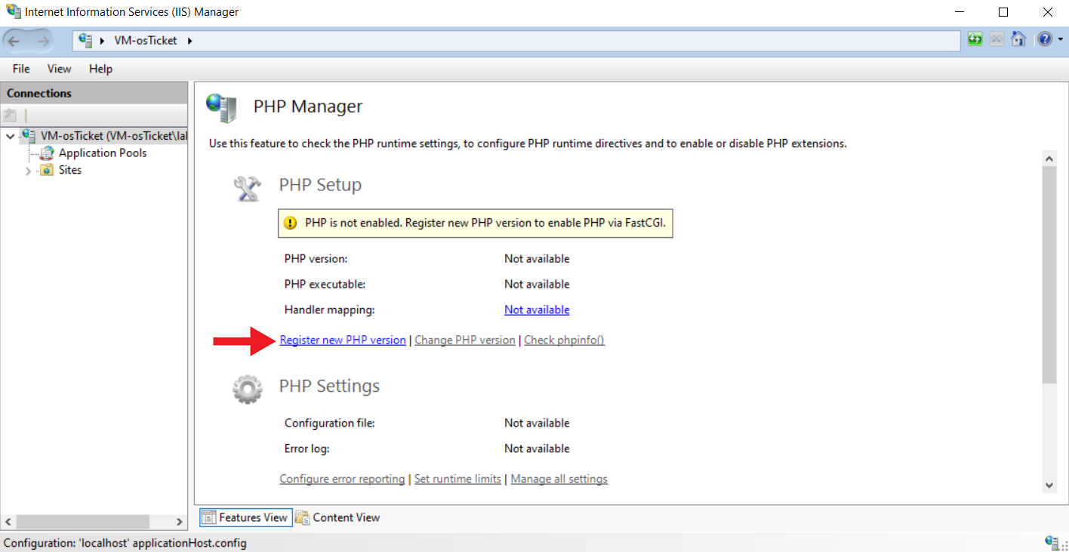Expand the Sites node

[28, 171]
